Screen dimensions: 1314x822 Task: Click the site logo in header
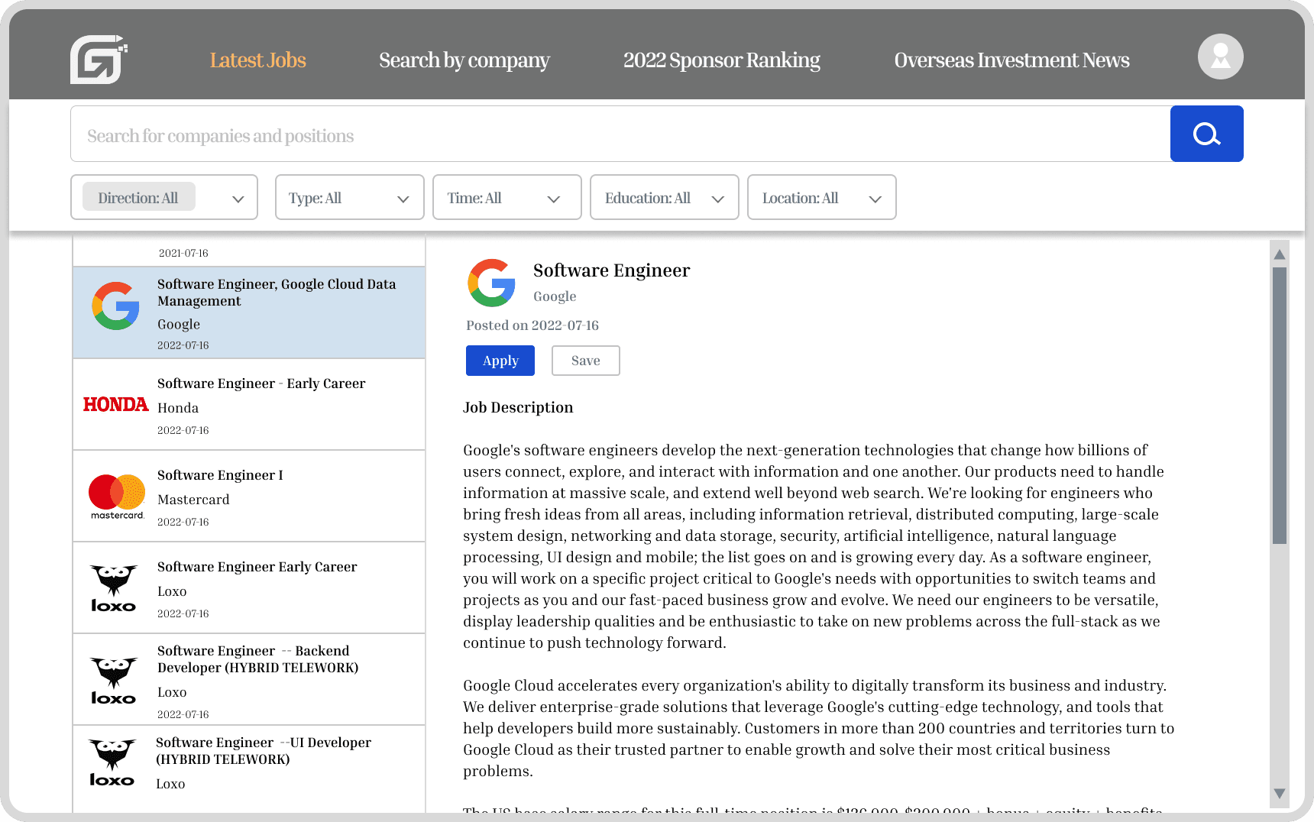(98, 60)
